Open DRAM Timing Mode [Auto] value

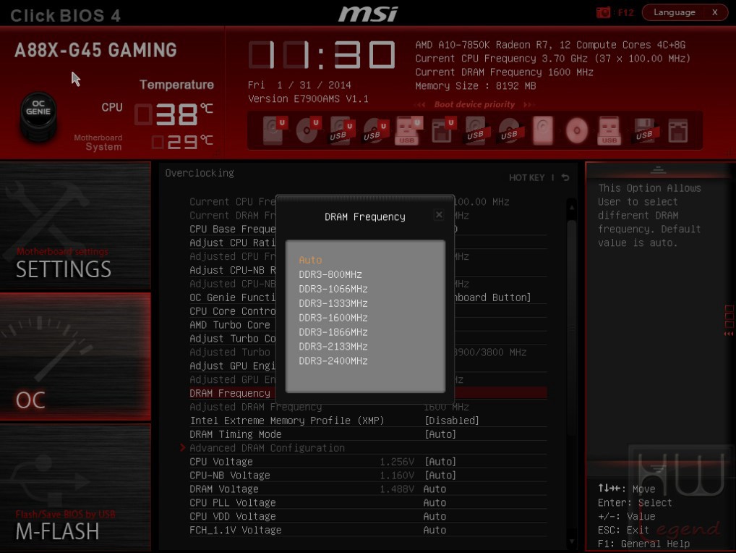point(440,434)
